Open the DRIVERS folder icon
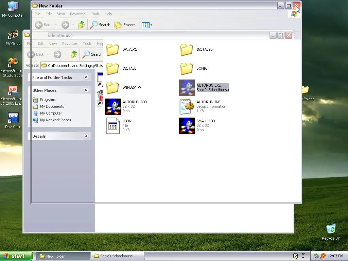This screenshot has height=261, width=348. (112, 49)
